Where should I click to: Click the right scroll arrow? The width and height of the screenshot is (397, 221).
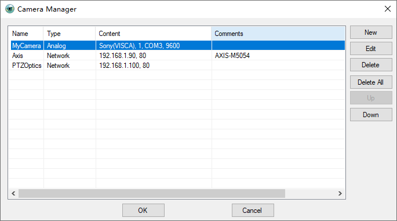(340, 194)
